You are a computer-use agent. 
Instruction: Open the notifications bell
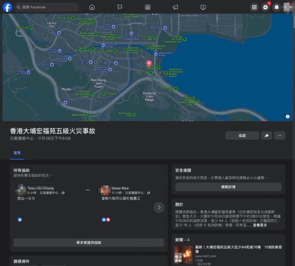pyautogui.click(x=276, y=7)
